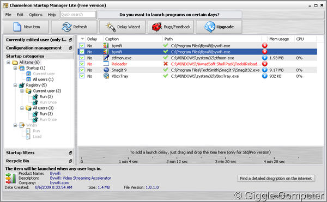Click the SnagIt 9 program icon
This screenshot has width=327, height=202.
(106, 70)
